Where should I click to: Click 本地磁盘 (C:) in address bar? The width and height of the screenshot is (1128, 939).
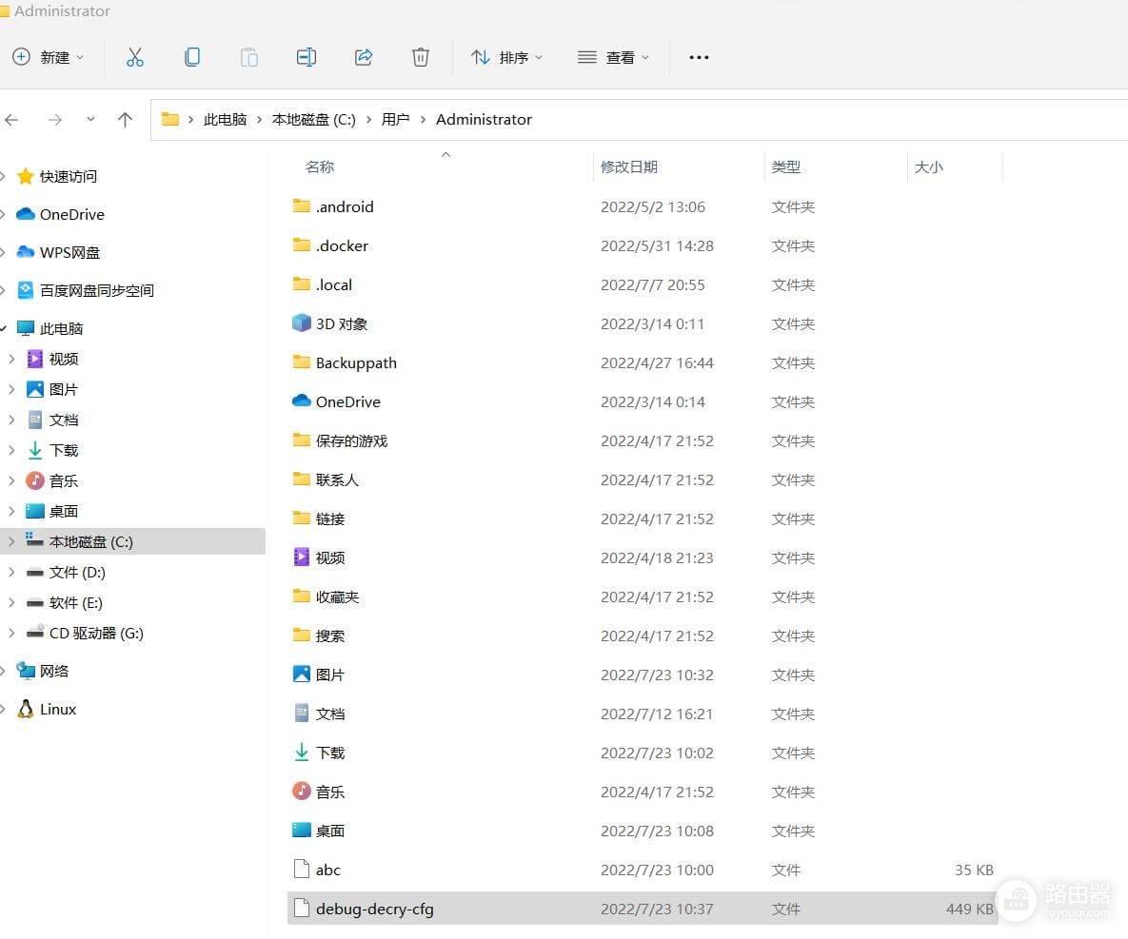[x=314, y=120]
